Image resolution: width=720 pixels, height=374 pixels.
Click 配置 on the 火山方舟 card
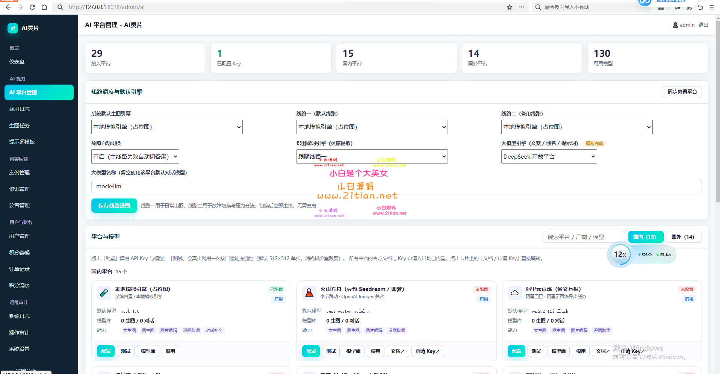311,351
